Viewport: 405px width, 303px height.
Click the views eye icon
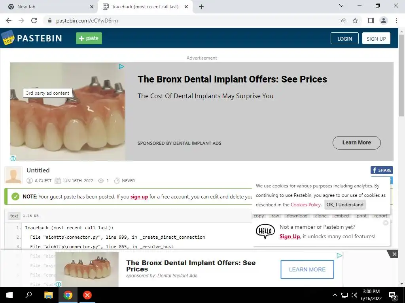click(101, 181)
